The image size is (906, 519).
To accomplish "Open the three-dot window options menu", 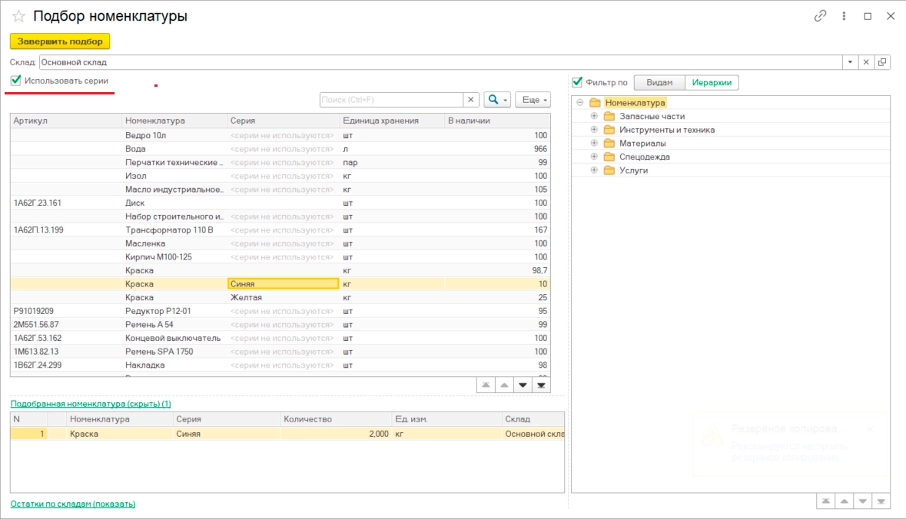I will (x=844, y=16).
